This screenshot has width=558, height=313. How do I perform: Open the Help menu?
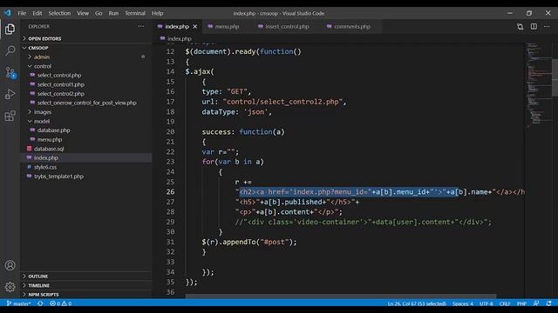[x=157, y=13]
